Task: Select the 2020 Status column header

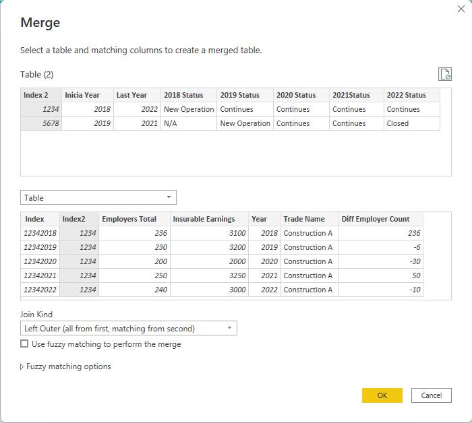Action: (x=301, y=95)
